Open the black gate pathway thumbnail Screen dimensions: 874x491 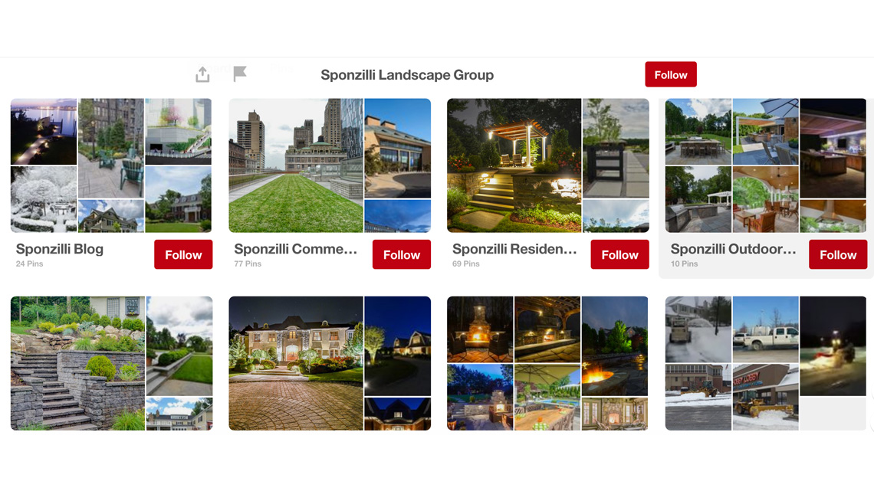point(616,148)
